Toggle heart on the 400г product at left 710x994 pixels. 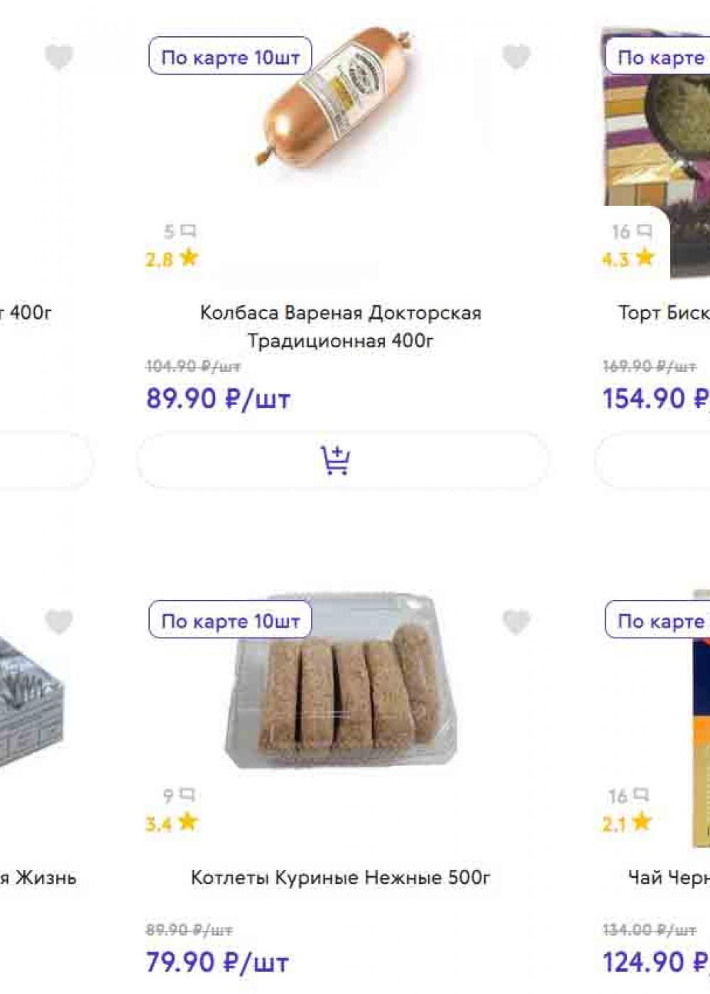(59, 57)
